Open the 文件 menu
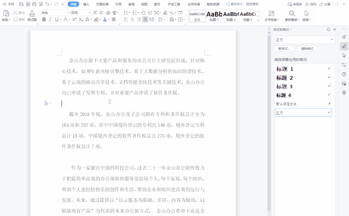 pos(8,4)
